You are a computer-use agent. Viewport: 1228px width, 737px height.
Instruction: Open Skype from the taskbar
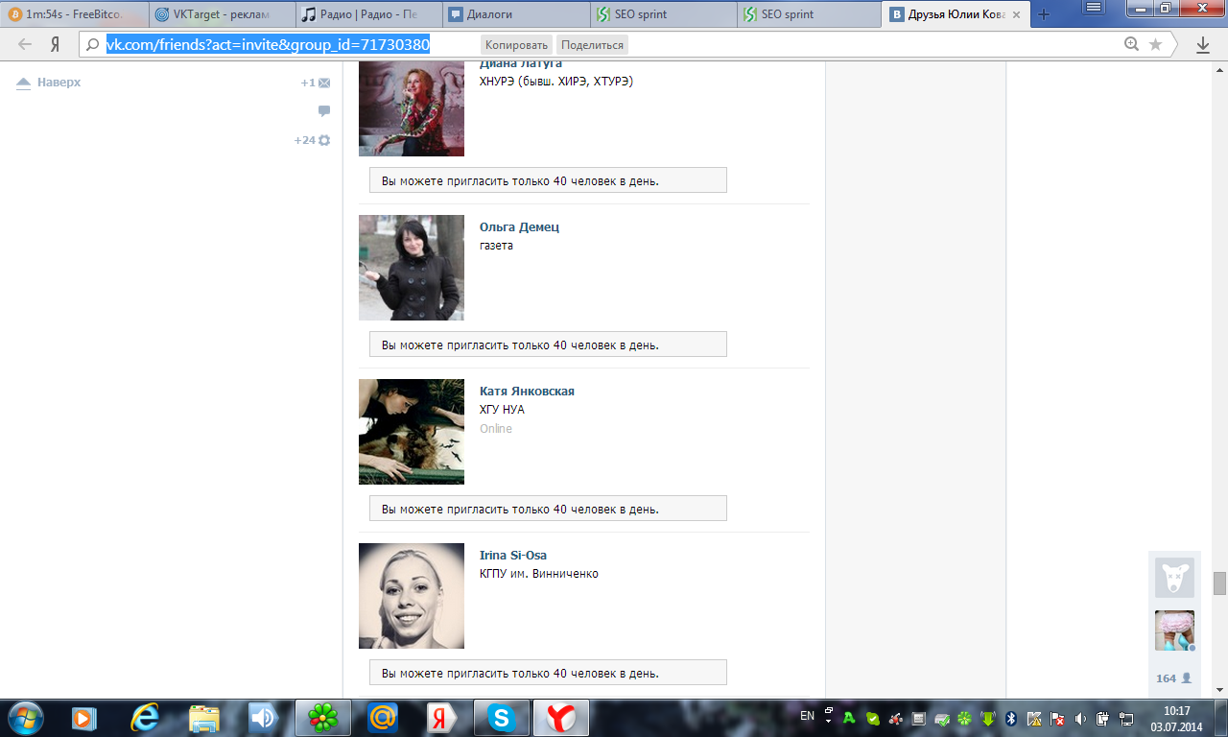(501, 718)
